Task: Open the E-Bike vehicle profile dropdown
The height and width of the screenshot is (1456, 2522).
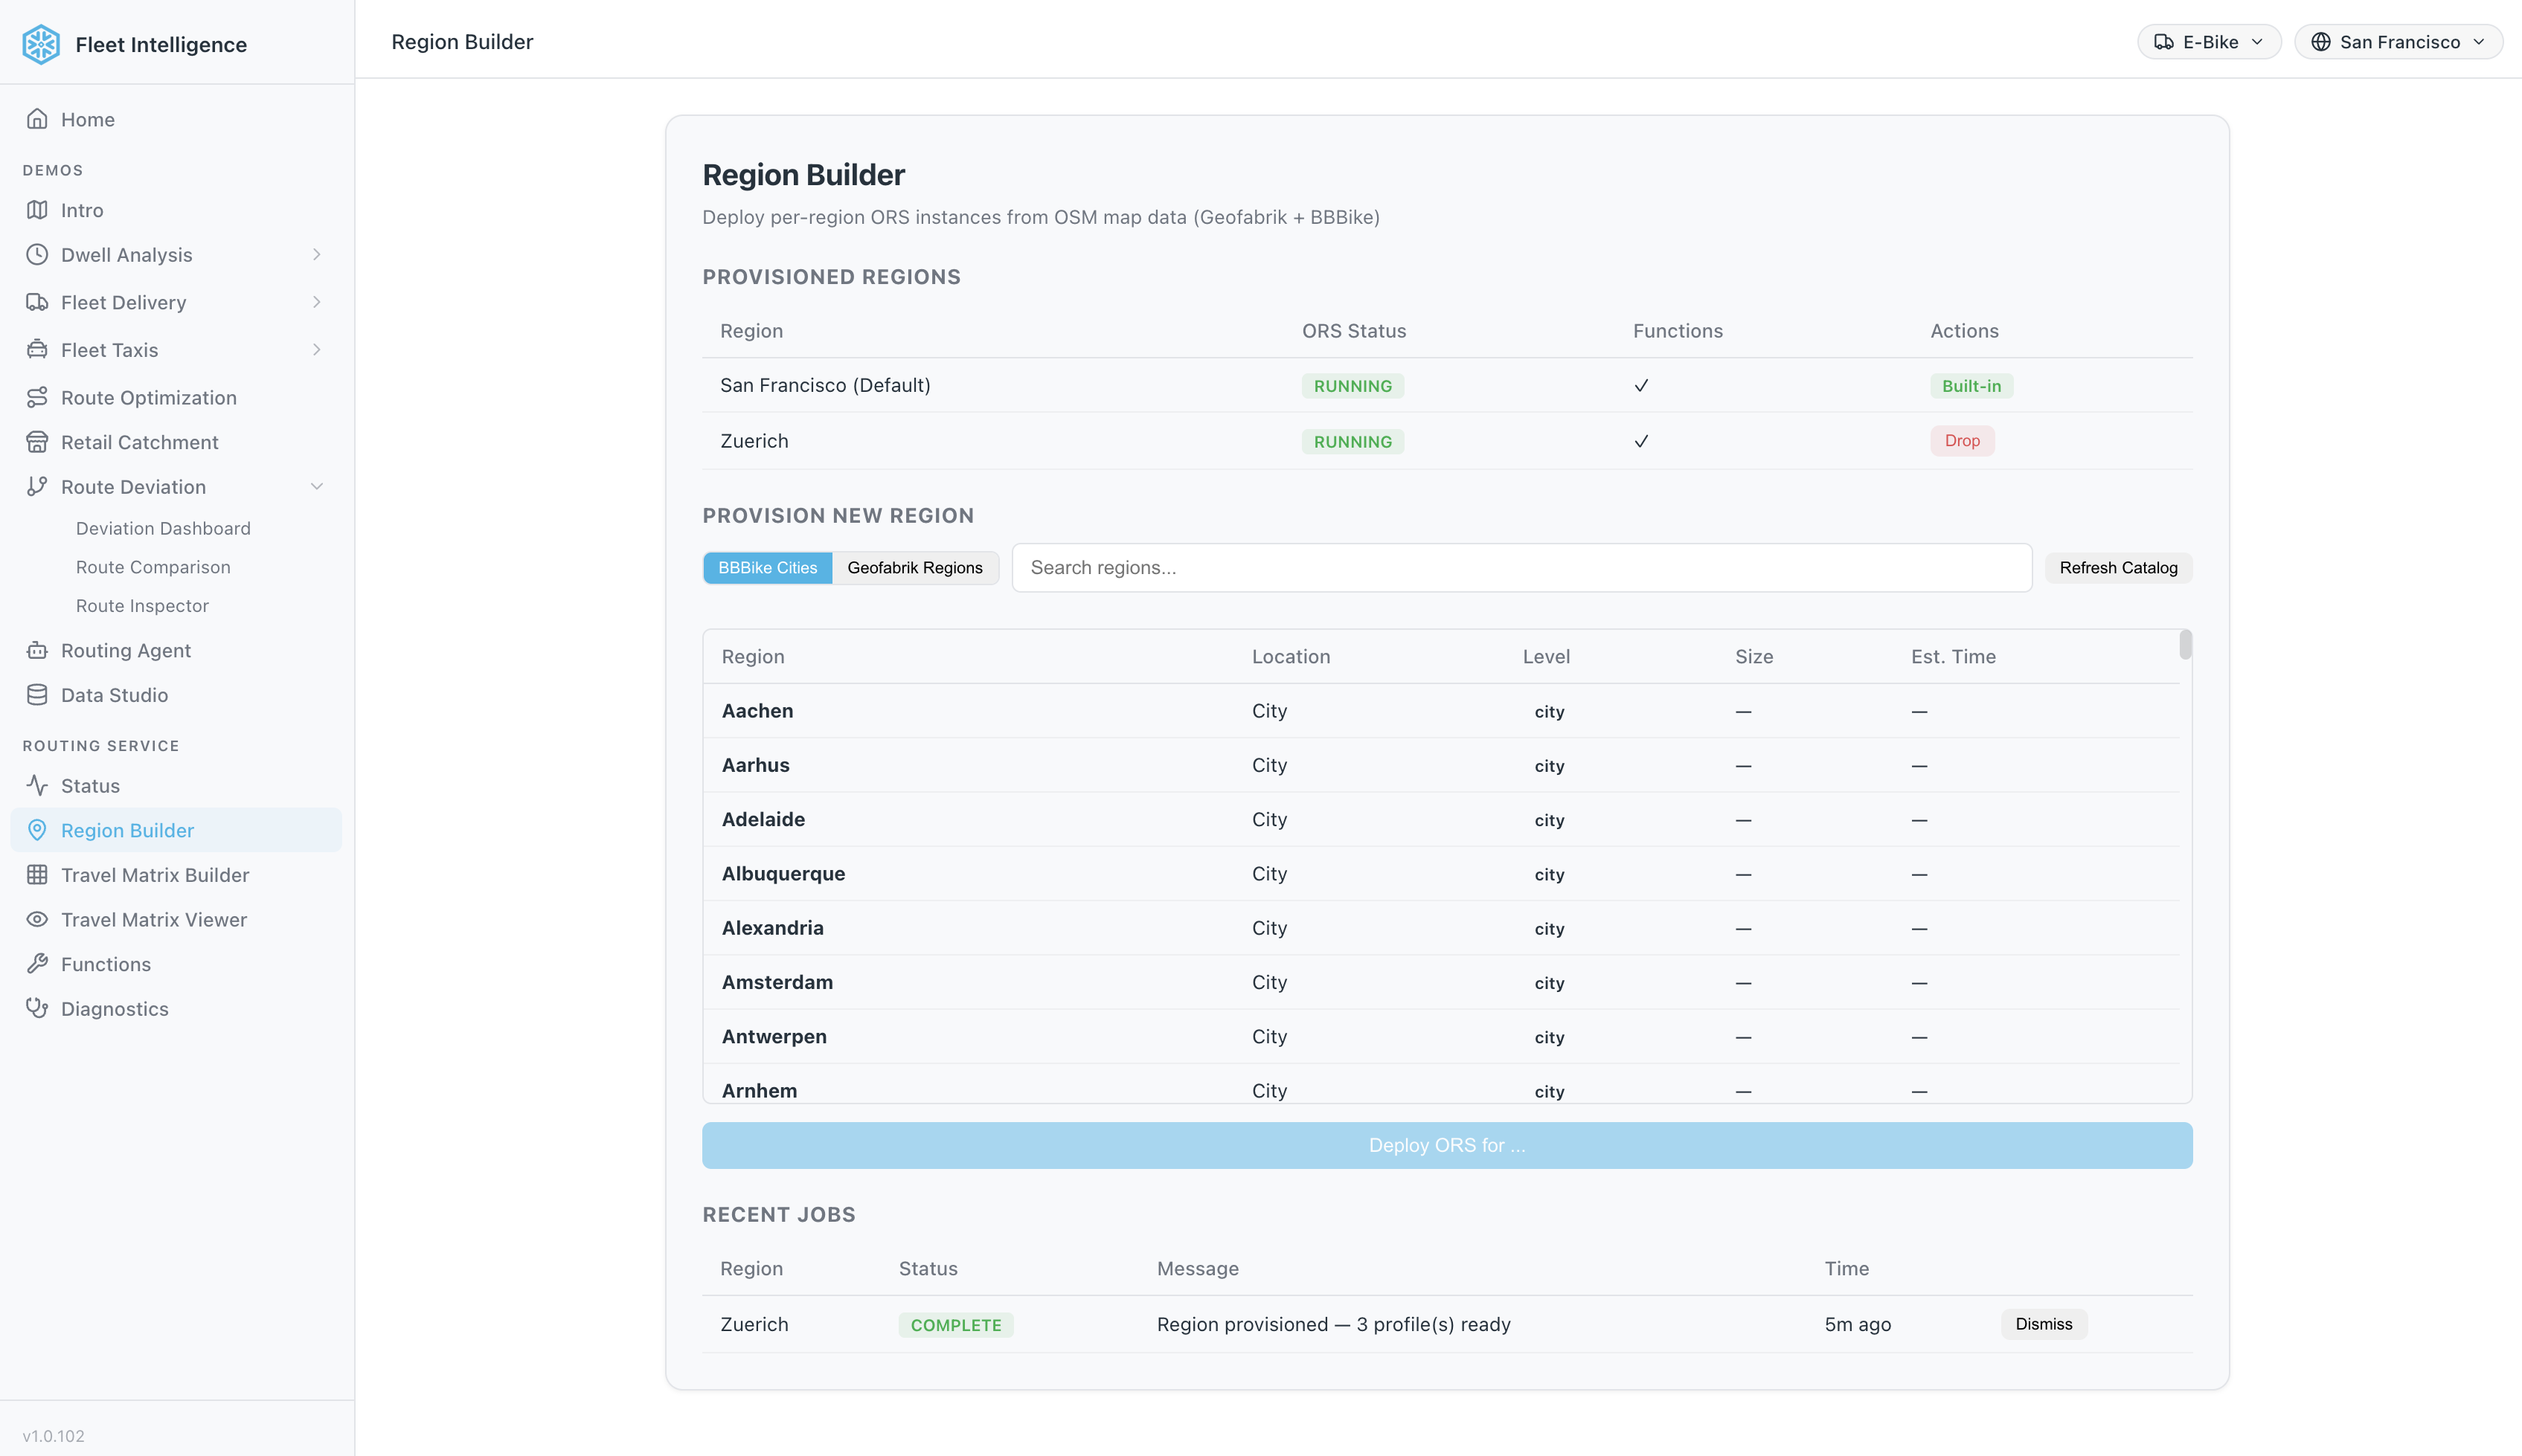Action: tap(2208, 42)
